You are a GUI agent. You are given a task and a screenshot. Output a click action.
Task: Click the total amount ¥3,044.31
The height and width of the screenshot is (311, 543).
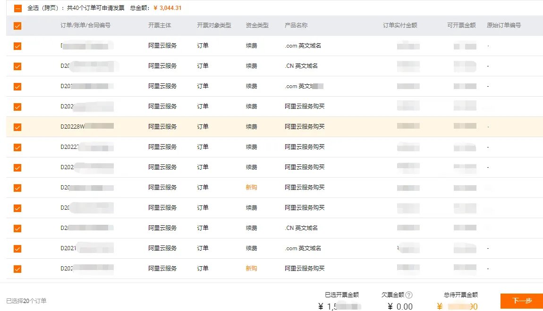[168, 8]
